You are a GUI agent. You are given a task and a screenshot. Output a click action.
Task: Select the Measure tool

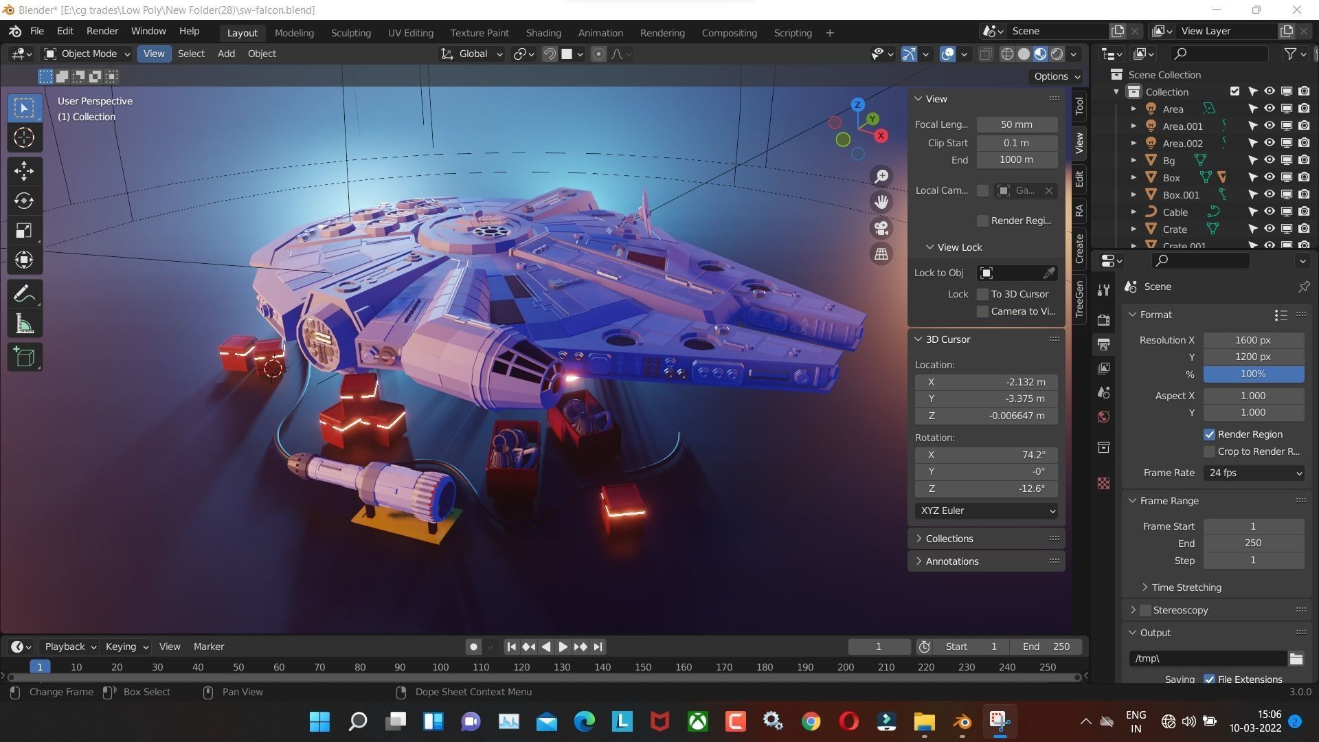tap(24, 324)
